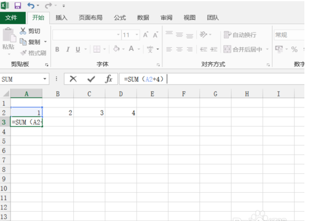Click the 复制 (Copy) button
Image resolution: width=313 pixels, height=221 pixels.
pyautogui.click(x=30, y=42)
